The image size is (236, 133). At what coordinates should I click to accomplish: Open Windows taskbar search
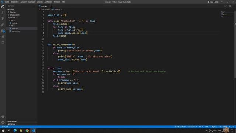tap(9, 130)
